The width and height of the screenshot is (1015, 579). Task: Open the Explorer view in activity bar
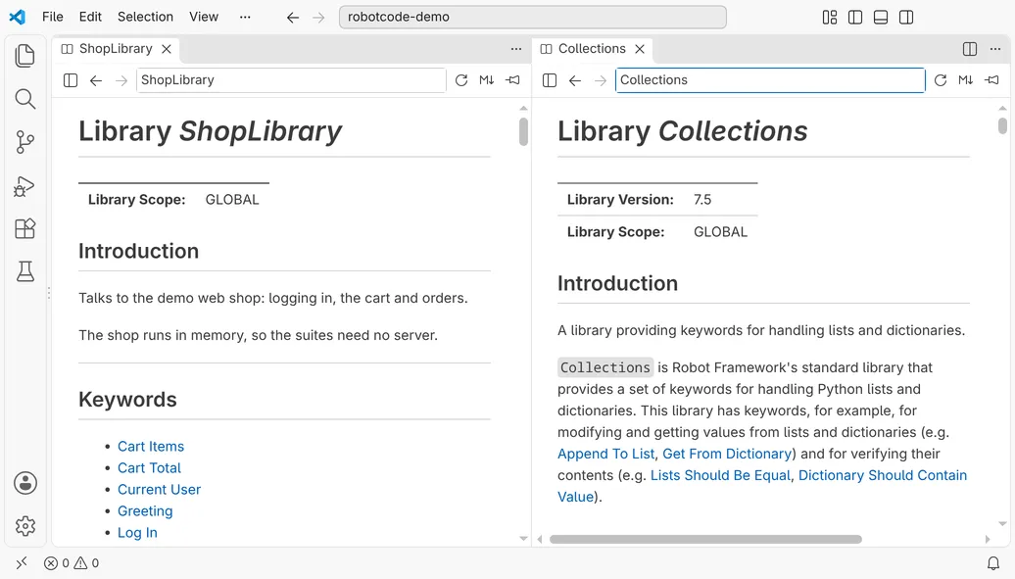click(x=24, y=56)
